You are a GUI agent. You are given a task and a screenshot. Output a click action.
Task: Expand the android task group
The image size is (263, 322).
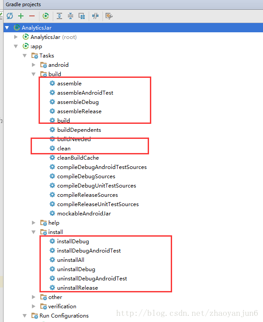34,65
